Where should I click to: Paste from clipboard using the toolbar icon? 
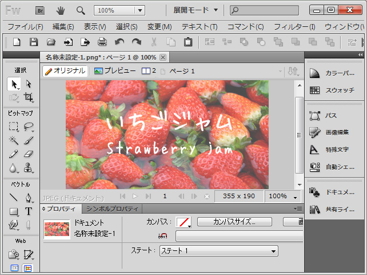(188, 42)
